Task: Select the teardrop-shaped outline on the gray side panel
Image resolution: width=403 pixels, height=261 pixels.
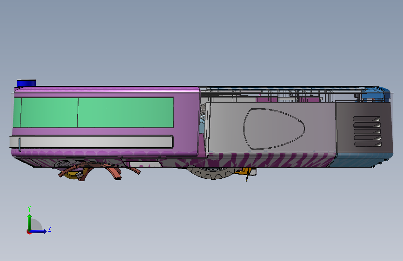Action: 274,129
